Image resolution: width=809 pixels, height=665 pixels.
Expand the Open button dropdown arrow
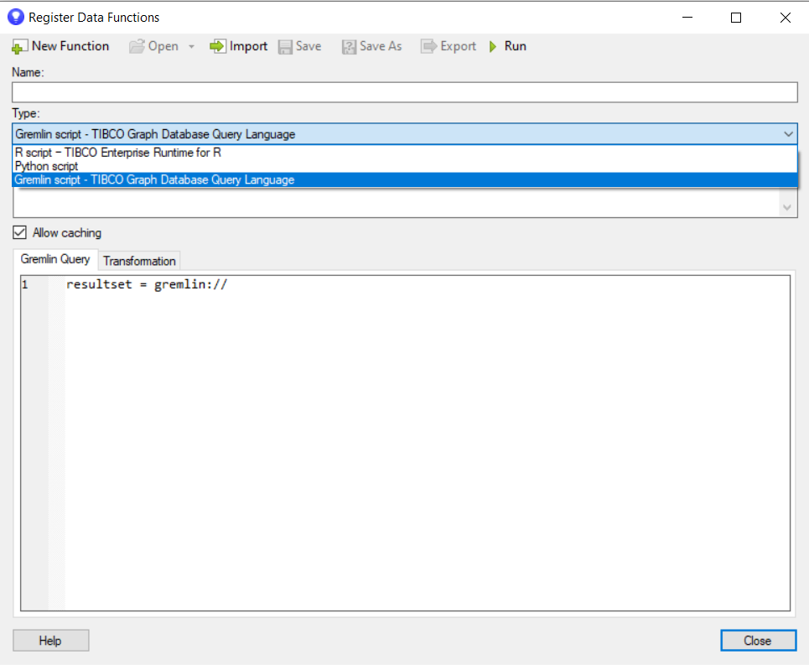pos(191,46)
